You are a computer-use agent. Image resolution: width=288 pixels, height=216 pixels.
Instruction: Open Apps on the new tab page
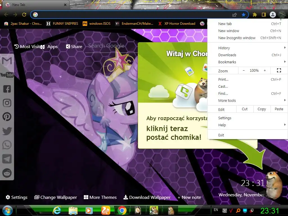[x=49, y=47]
